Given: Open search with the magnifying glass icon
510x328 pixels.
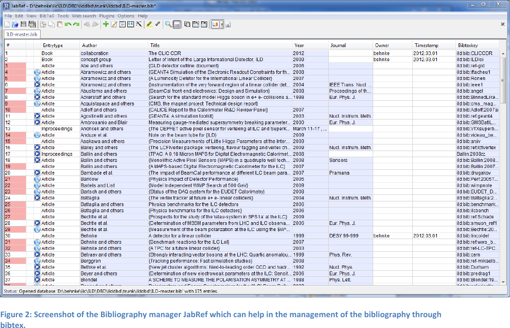Looking at the screenshot, I should tap(168, 24).
